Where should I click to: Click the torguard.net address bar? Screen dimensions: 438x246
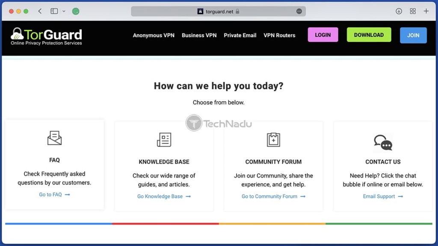(x=218, y=12)
